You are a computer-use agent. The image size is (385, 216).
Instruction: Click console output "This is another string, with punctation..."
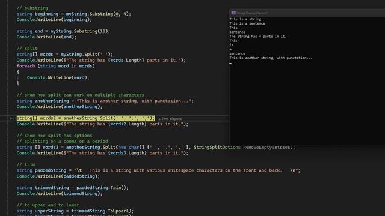(x=271, y=58)
